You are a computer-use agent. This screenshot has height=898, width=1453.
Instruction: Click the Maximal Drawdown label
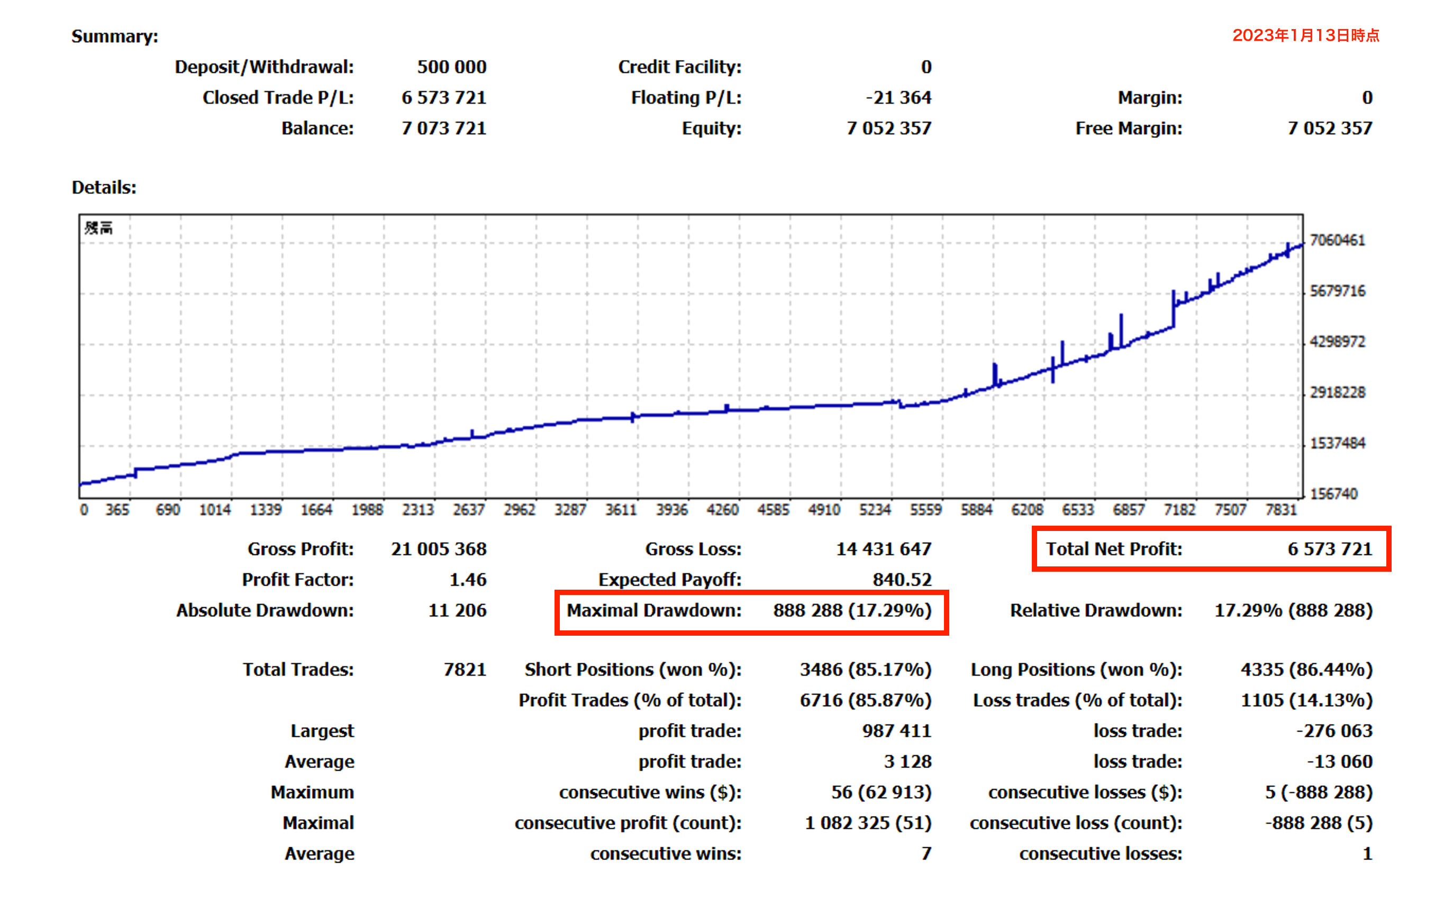653,610
